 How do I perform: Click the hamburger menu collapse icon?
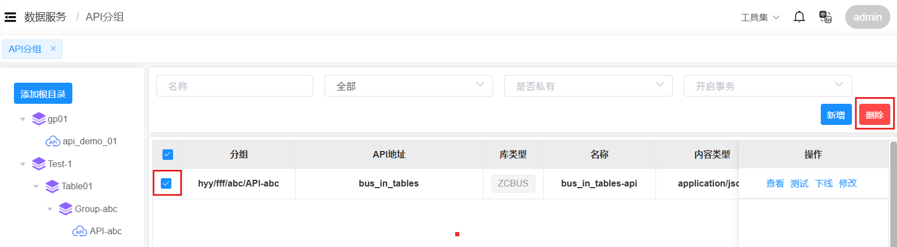pyautogui.click(x=10, y=17)
